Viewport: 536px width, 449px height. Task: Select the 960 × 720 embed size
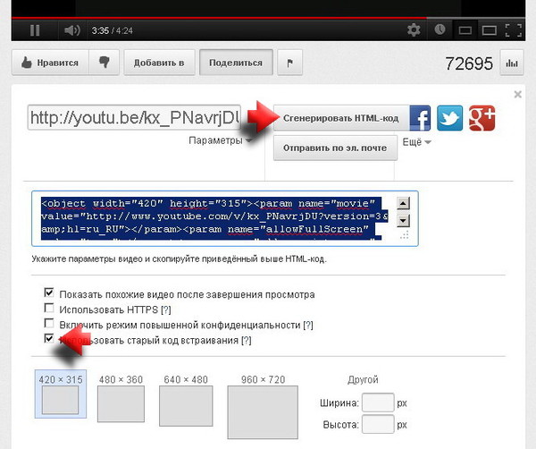263,407
